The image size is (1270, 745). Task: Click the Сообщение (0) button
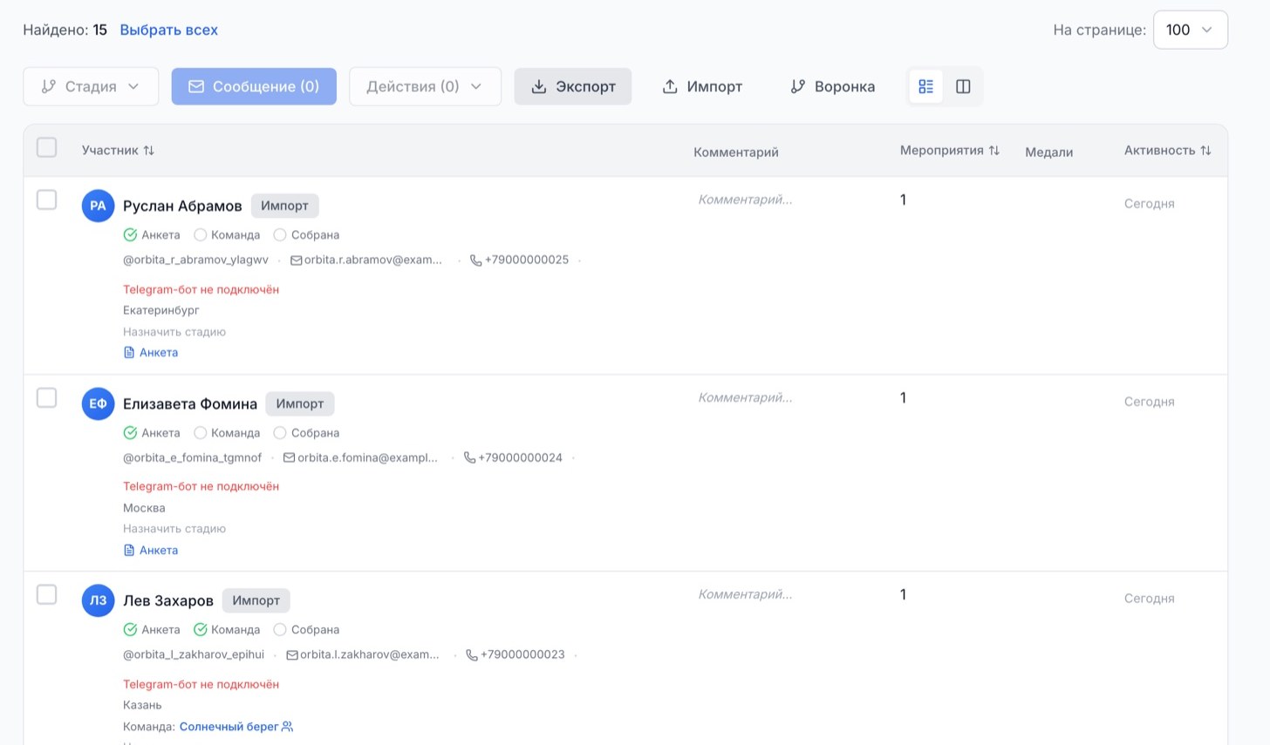click(x=254, y=86)
